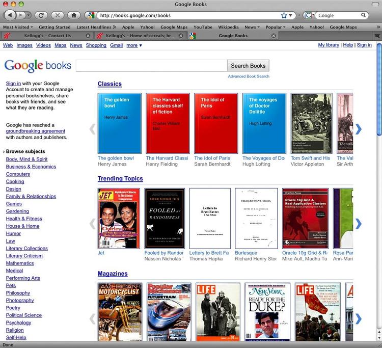382x348 pixels.
Task: Click the vertical scrollbar thumb
Action: pos(379,89)
